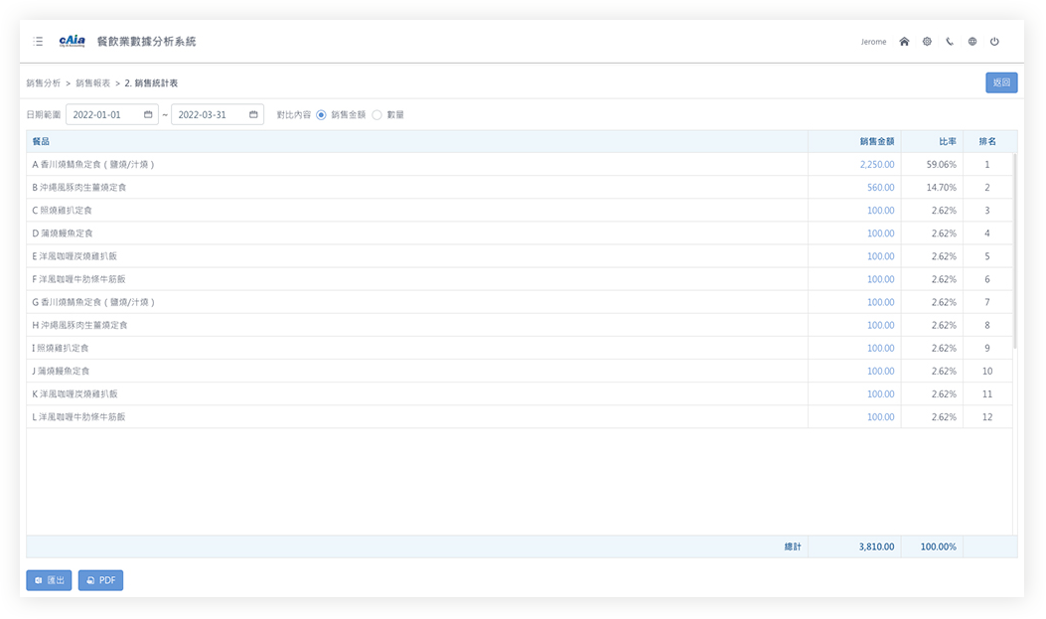The width and height of the screenshot is (1046, 619).
Task: Click the table vertical scrollbar
Action: click(x=1014, y=250)
